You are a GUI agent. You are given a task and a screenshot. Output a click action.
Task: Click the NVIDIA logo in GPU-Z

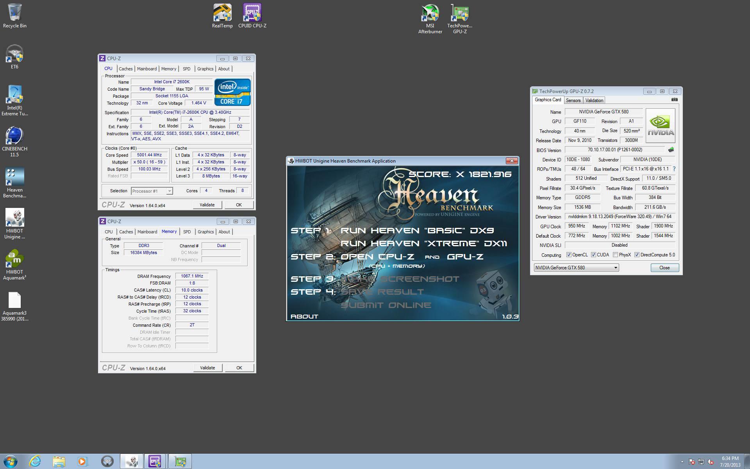tap(661, 126)
